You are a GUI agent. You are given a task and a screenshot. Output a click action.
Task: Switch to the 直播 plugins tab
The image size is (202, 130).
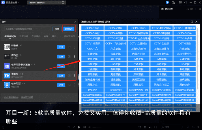point(46,36)
